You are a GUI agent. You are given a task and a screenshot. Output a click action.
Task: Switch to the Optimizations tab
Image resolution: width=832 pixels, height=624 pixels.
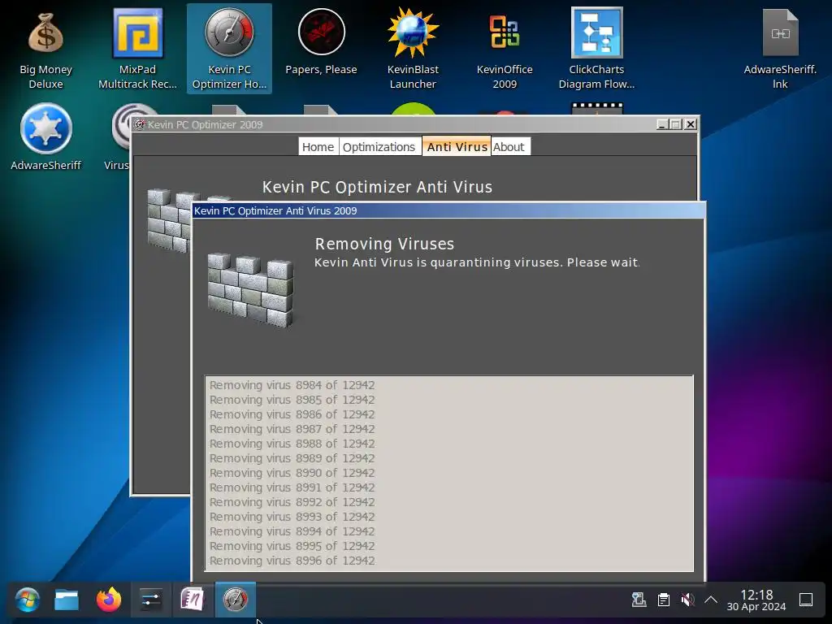tap(379, 147)
